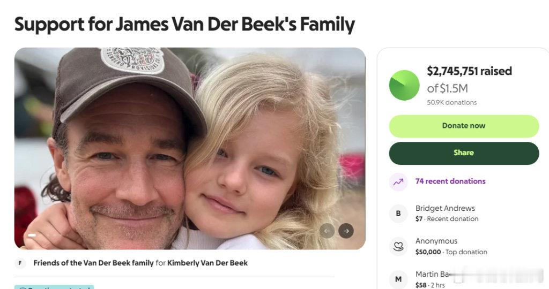Click the $2,745,751 raised amount
549x289 pixels.
(x=469, y=71)
